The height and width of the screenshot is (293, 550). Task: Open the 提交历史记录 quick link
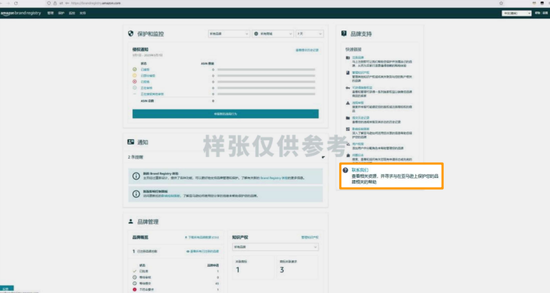(360, 118)
